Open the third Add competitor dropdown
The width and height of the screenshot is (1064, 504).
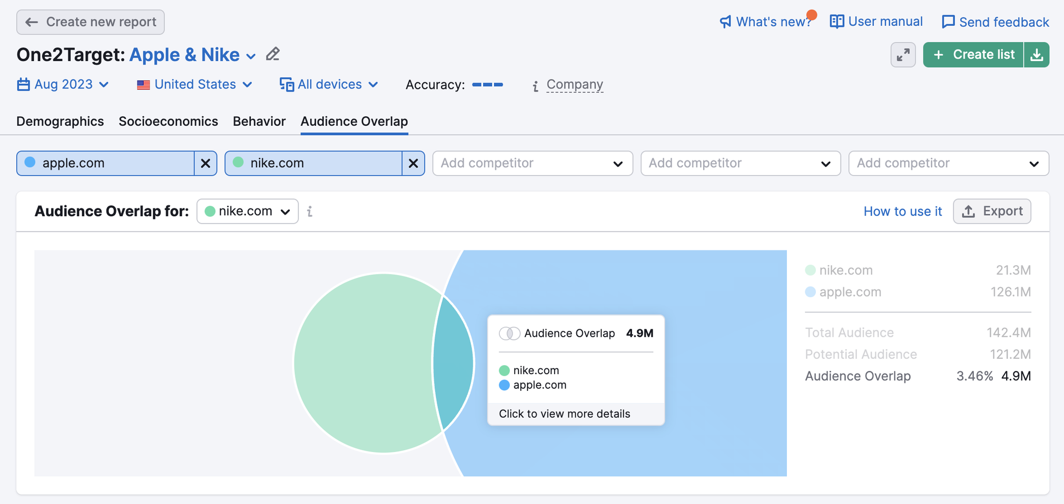pos(949,163)
